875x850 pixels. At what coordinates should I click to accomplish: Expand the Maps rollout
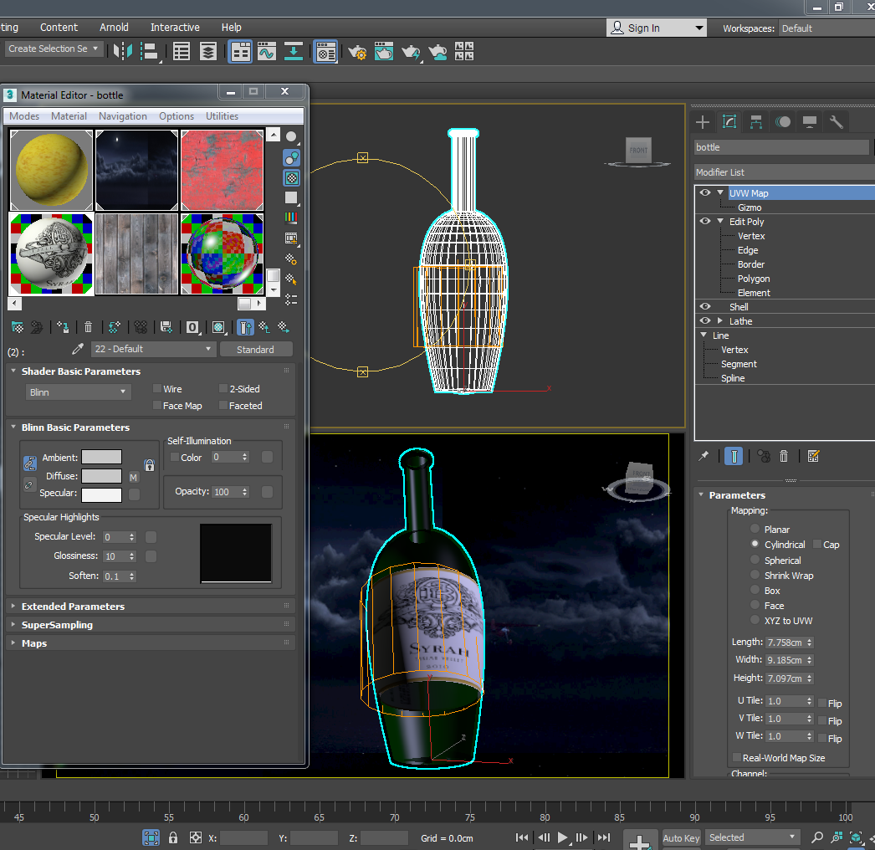click(x=34, y=643)
